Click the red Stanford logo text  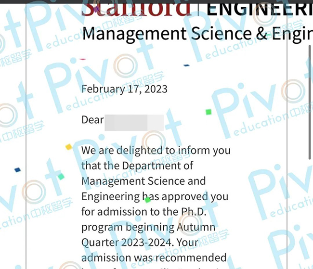click(136, 8)
